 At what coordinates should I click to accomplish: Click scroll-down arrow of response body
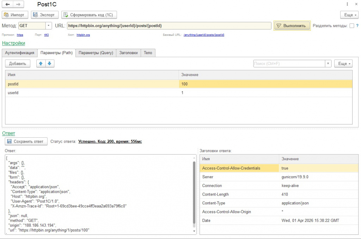(194, 231)
